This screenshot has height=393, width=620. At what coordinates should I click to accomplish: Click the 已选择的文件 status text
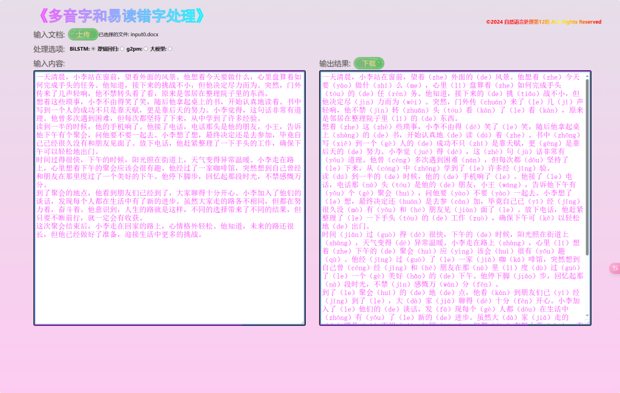[115, 34]
